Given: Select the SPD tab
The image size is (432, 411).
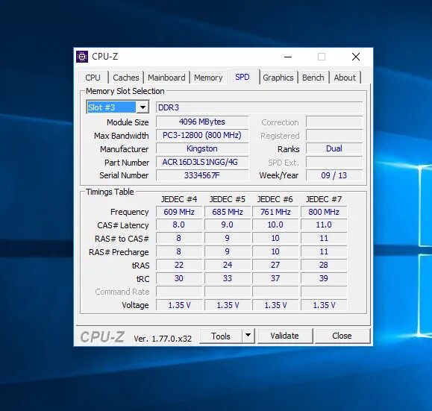Looking at the screenshot, I should tap(242, 77).
